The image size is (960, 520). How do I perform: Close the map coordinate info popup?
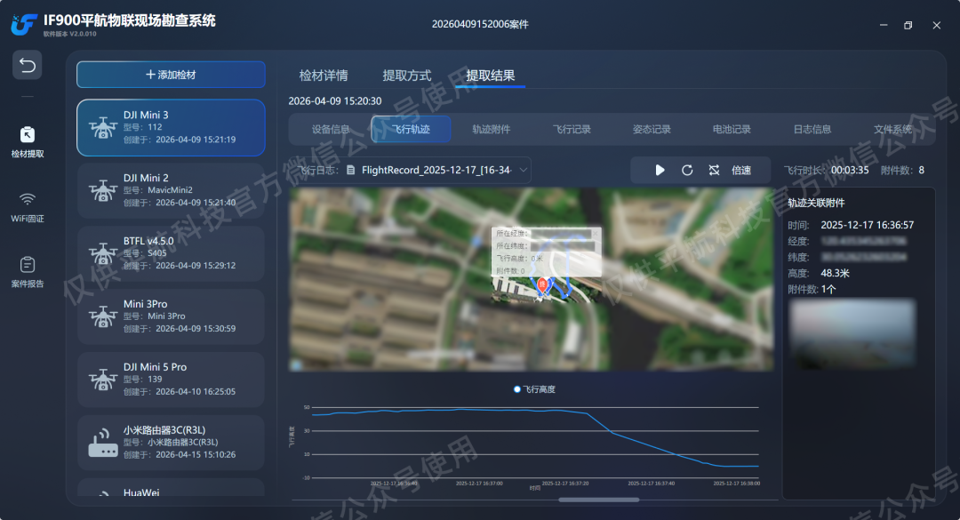pos(596,234)
